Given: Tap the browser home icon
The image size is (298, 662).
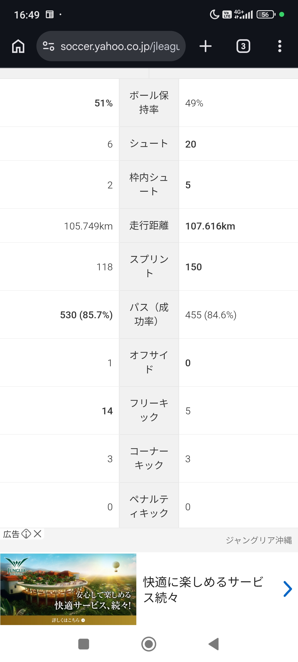Looking at the screenshot, I should [x=18, y=46].
